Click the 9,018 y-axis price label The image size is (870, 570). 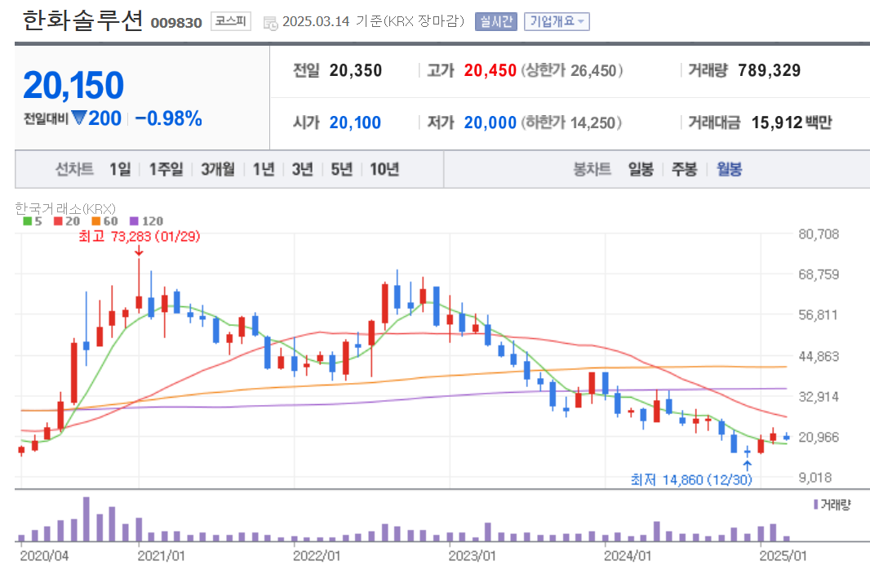[815, 477]
